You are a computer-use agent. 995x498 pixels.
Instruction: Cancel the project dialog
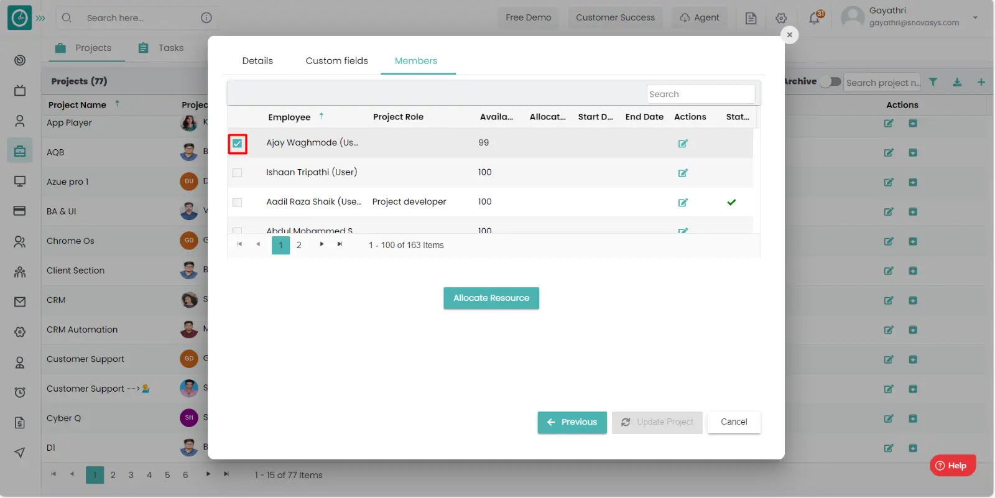pyautogui.click(x=734, y=422)
